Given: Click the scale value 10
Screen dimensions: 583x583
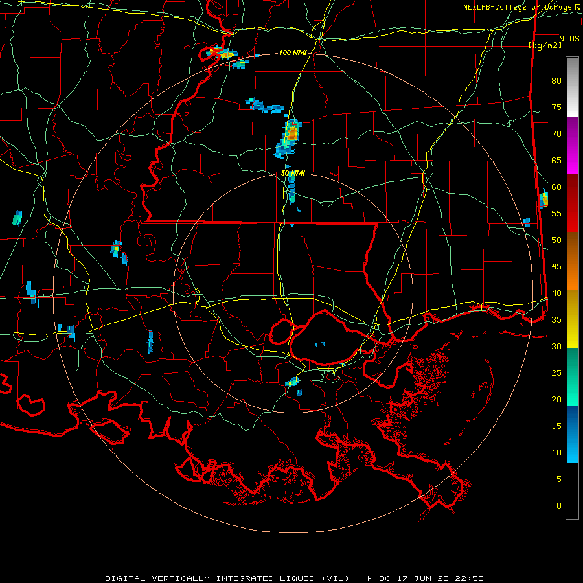Looking at the screenshot, I should point(556,453).
